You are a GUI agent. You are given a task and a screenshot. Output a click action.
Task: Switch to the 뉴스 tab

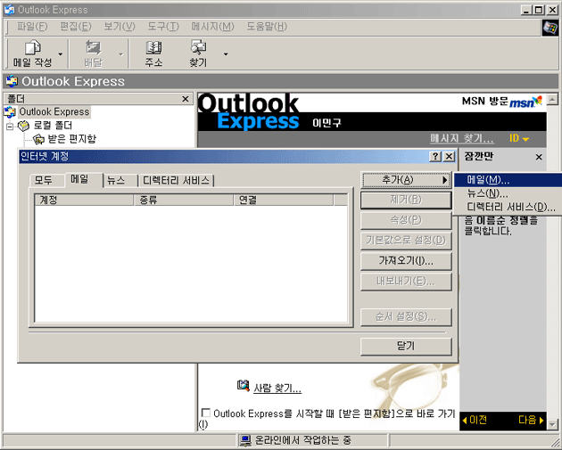[x=116, y=180]
